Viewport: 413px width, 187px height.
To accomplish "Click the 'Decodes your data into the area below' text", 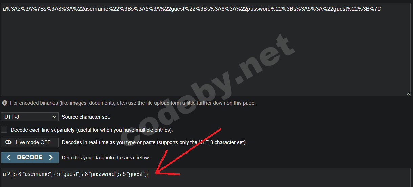I will (x=106, y=158).
